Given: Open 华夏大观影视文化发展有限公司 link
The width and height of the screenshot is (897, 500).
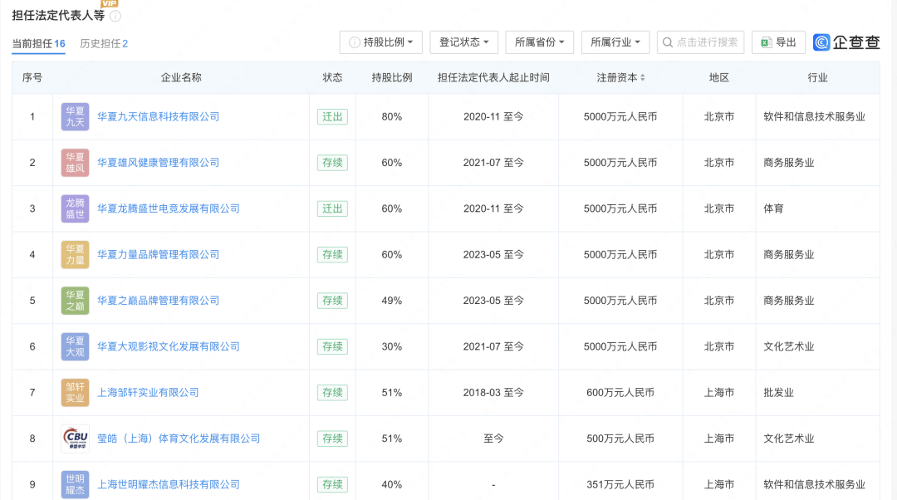Looking at the screenshot, I should 169,346.
